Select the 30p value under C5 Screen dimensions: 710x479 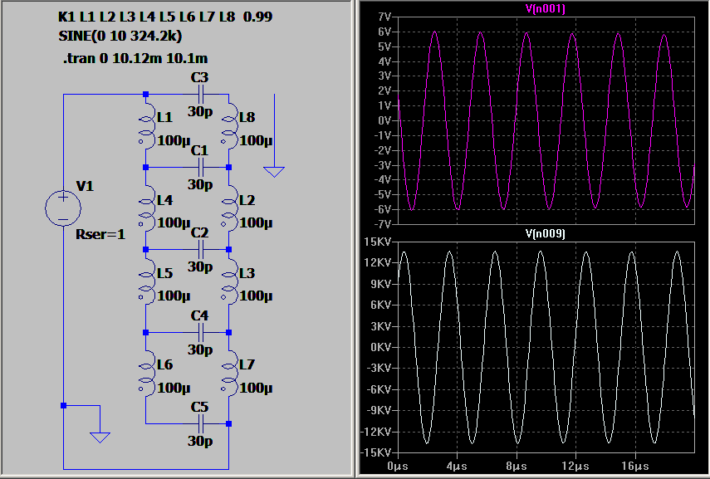point(200,441)
